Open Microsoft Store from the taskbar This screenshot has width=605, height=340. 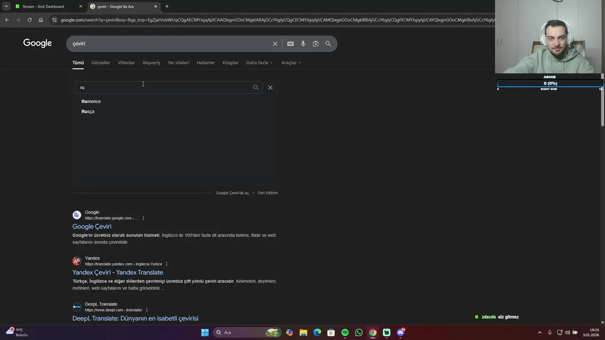pos(331,332)
